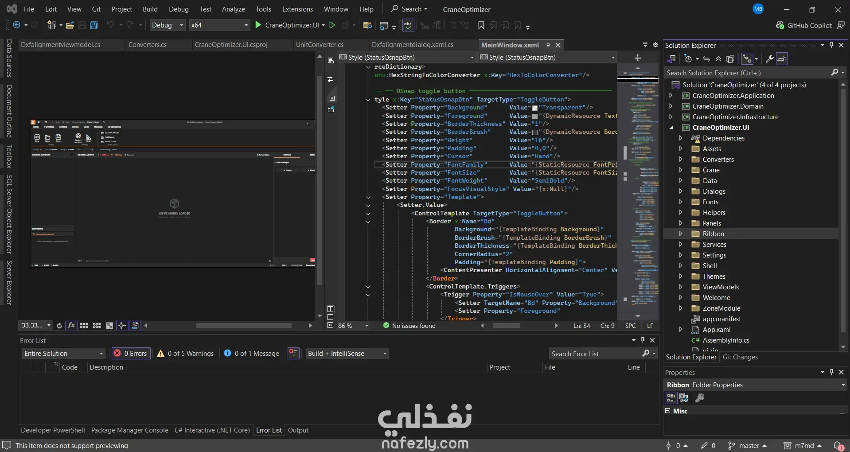850x452 pixels.
Task: Toggle Preview Selected Items in Solution Explorer
Action: pyautogui.click(x=782, y=59)
